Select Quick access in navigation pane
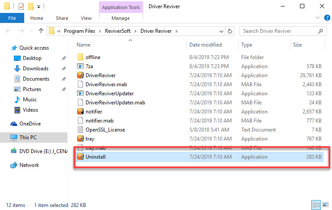332x210 pixels. (34, 48)
